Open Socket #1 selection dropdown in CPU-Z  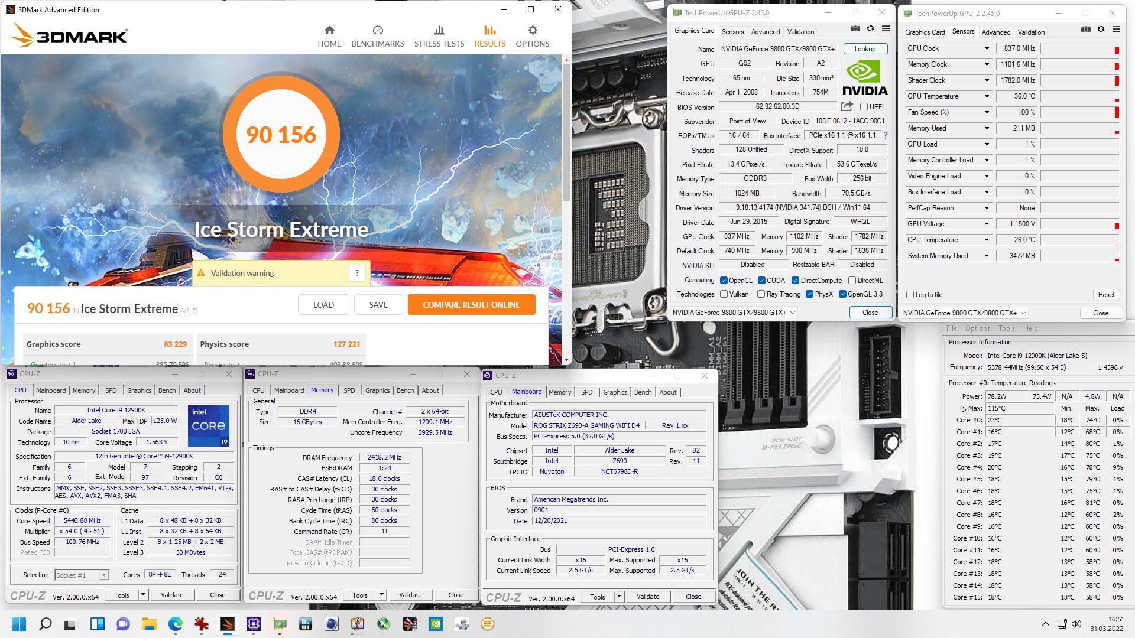[x=82, y=575]
